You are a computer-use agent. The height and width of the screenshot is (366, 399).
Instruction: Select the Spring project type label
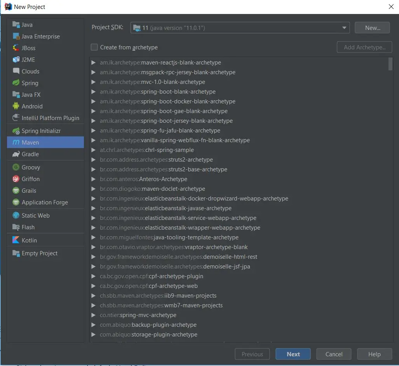pos(30,83)
